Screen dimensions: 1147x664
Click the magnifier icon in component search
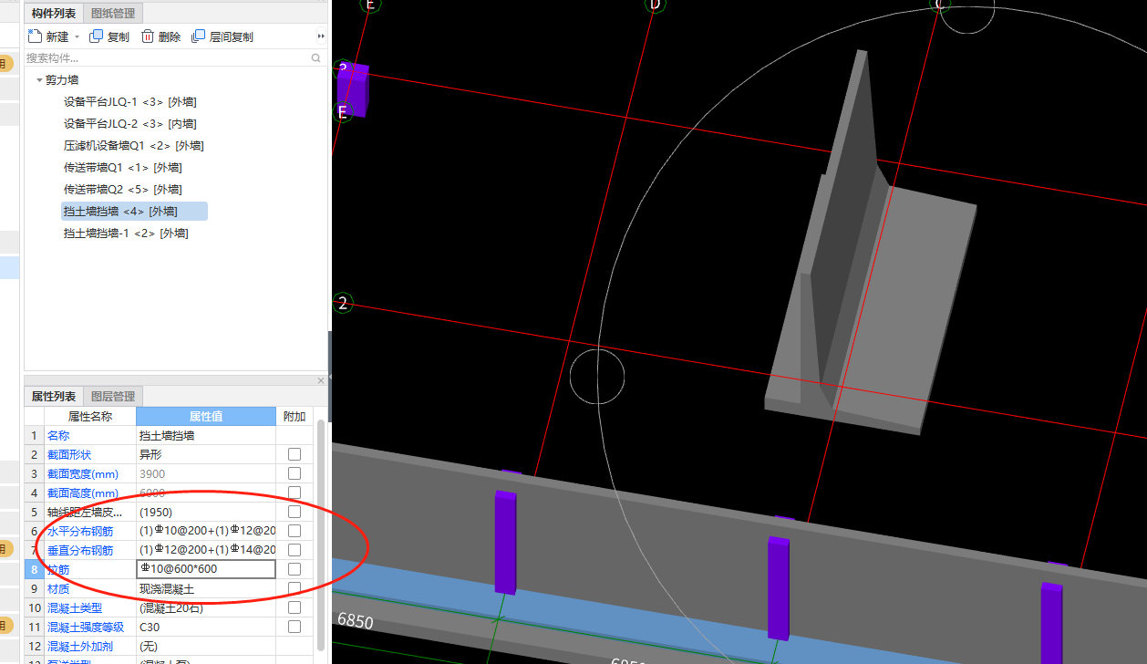point(316,57)
